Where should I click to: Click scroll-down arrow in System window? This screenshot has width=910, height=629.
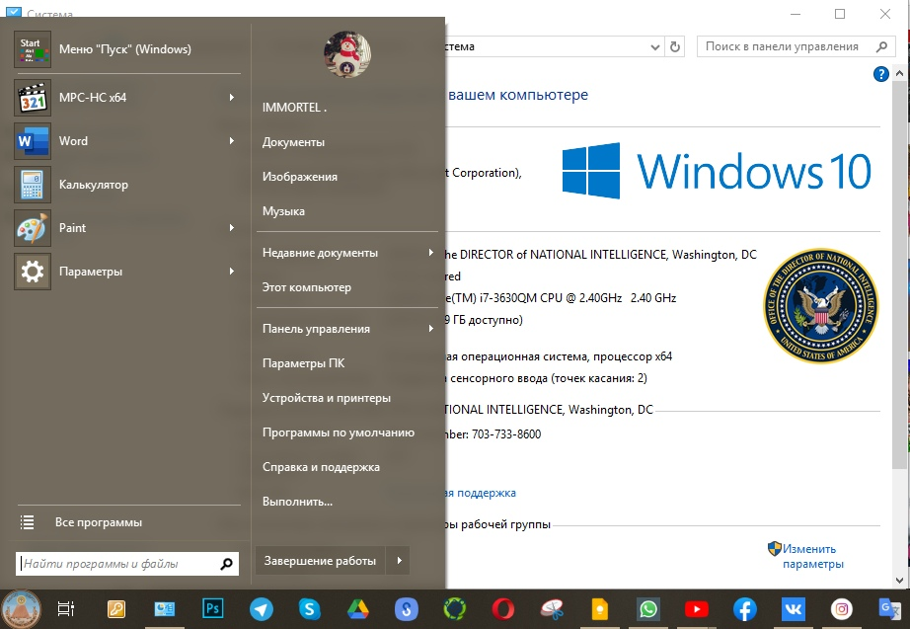pos(899,580)
